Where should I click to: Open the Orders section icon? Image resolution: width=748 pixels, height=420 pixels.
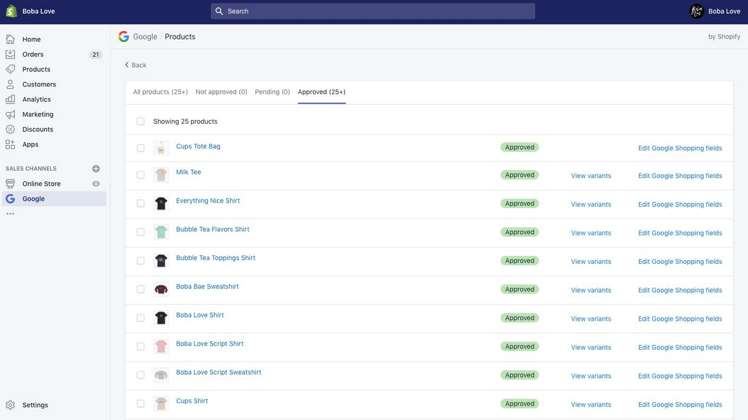[x=10, y=54]
